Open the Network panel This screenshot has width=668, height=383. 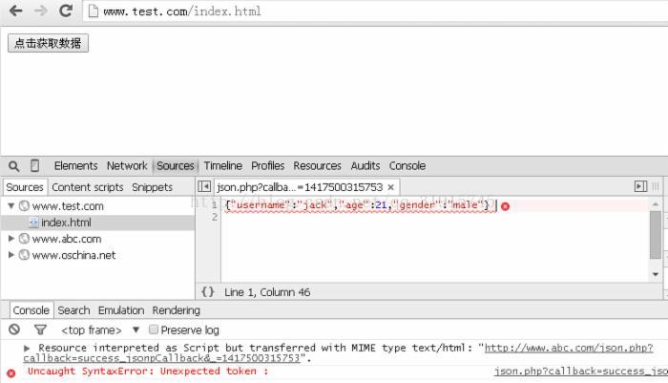coord(127,165)
